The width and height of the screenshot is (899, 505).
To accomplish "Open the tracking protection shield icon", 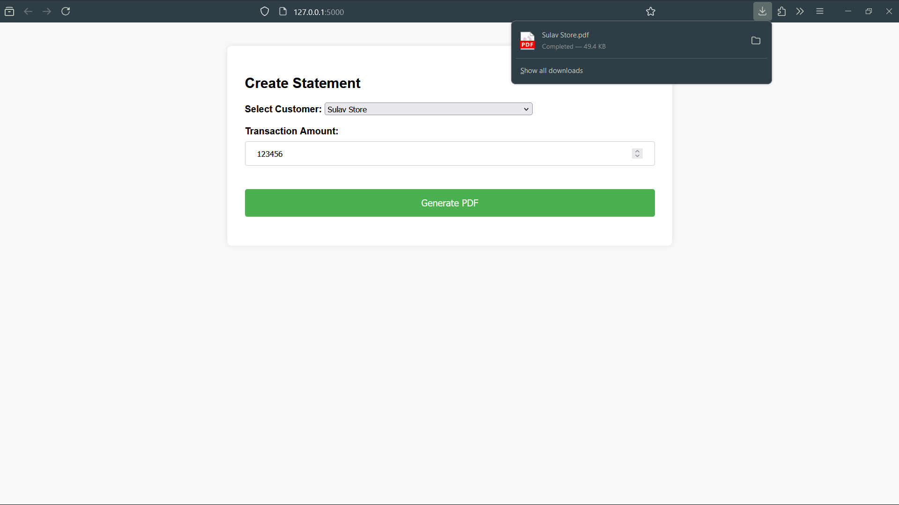I will [x=265, y=12].
